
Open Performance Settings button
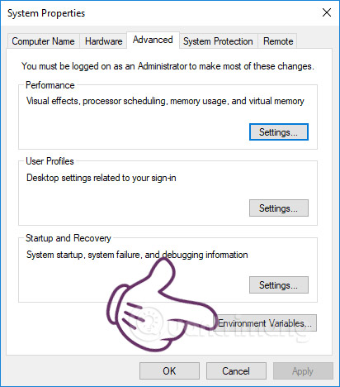pyautogui.click(x=279, y=132)
